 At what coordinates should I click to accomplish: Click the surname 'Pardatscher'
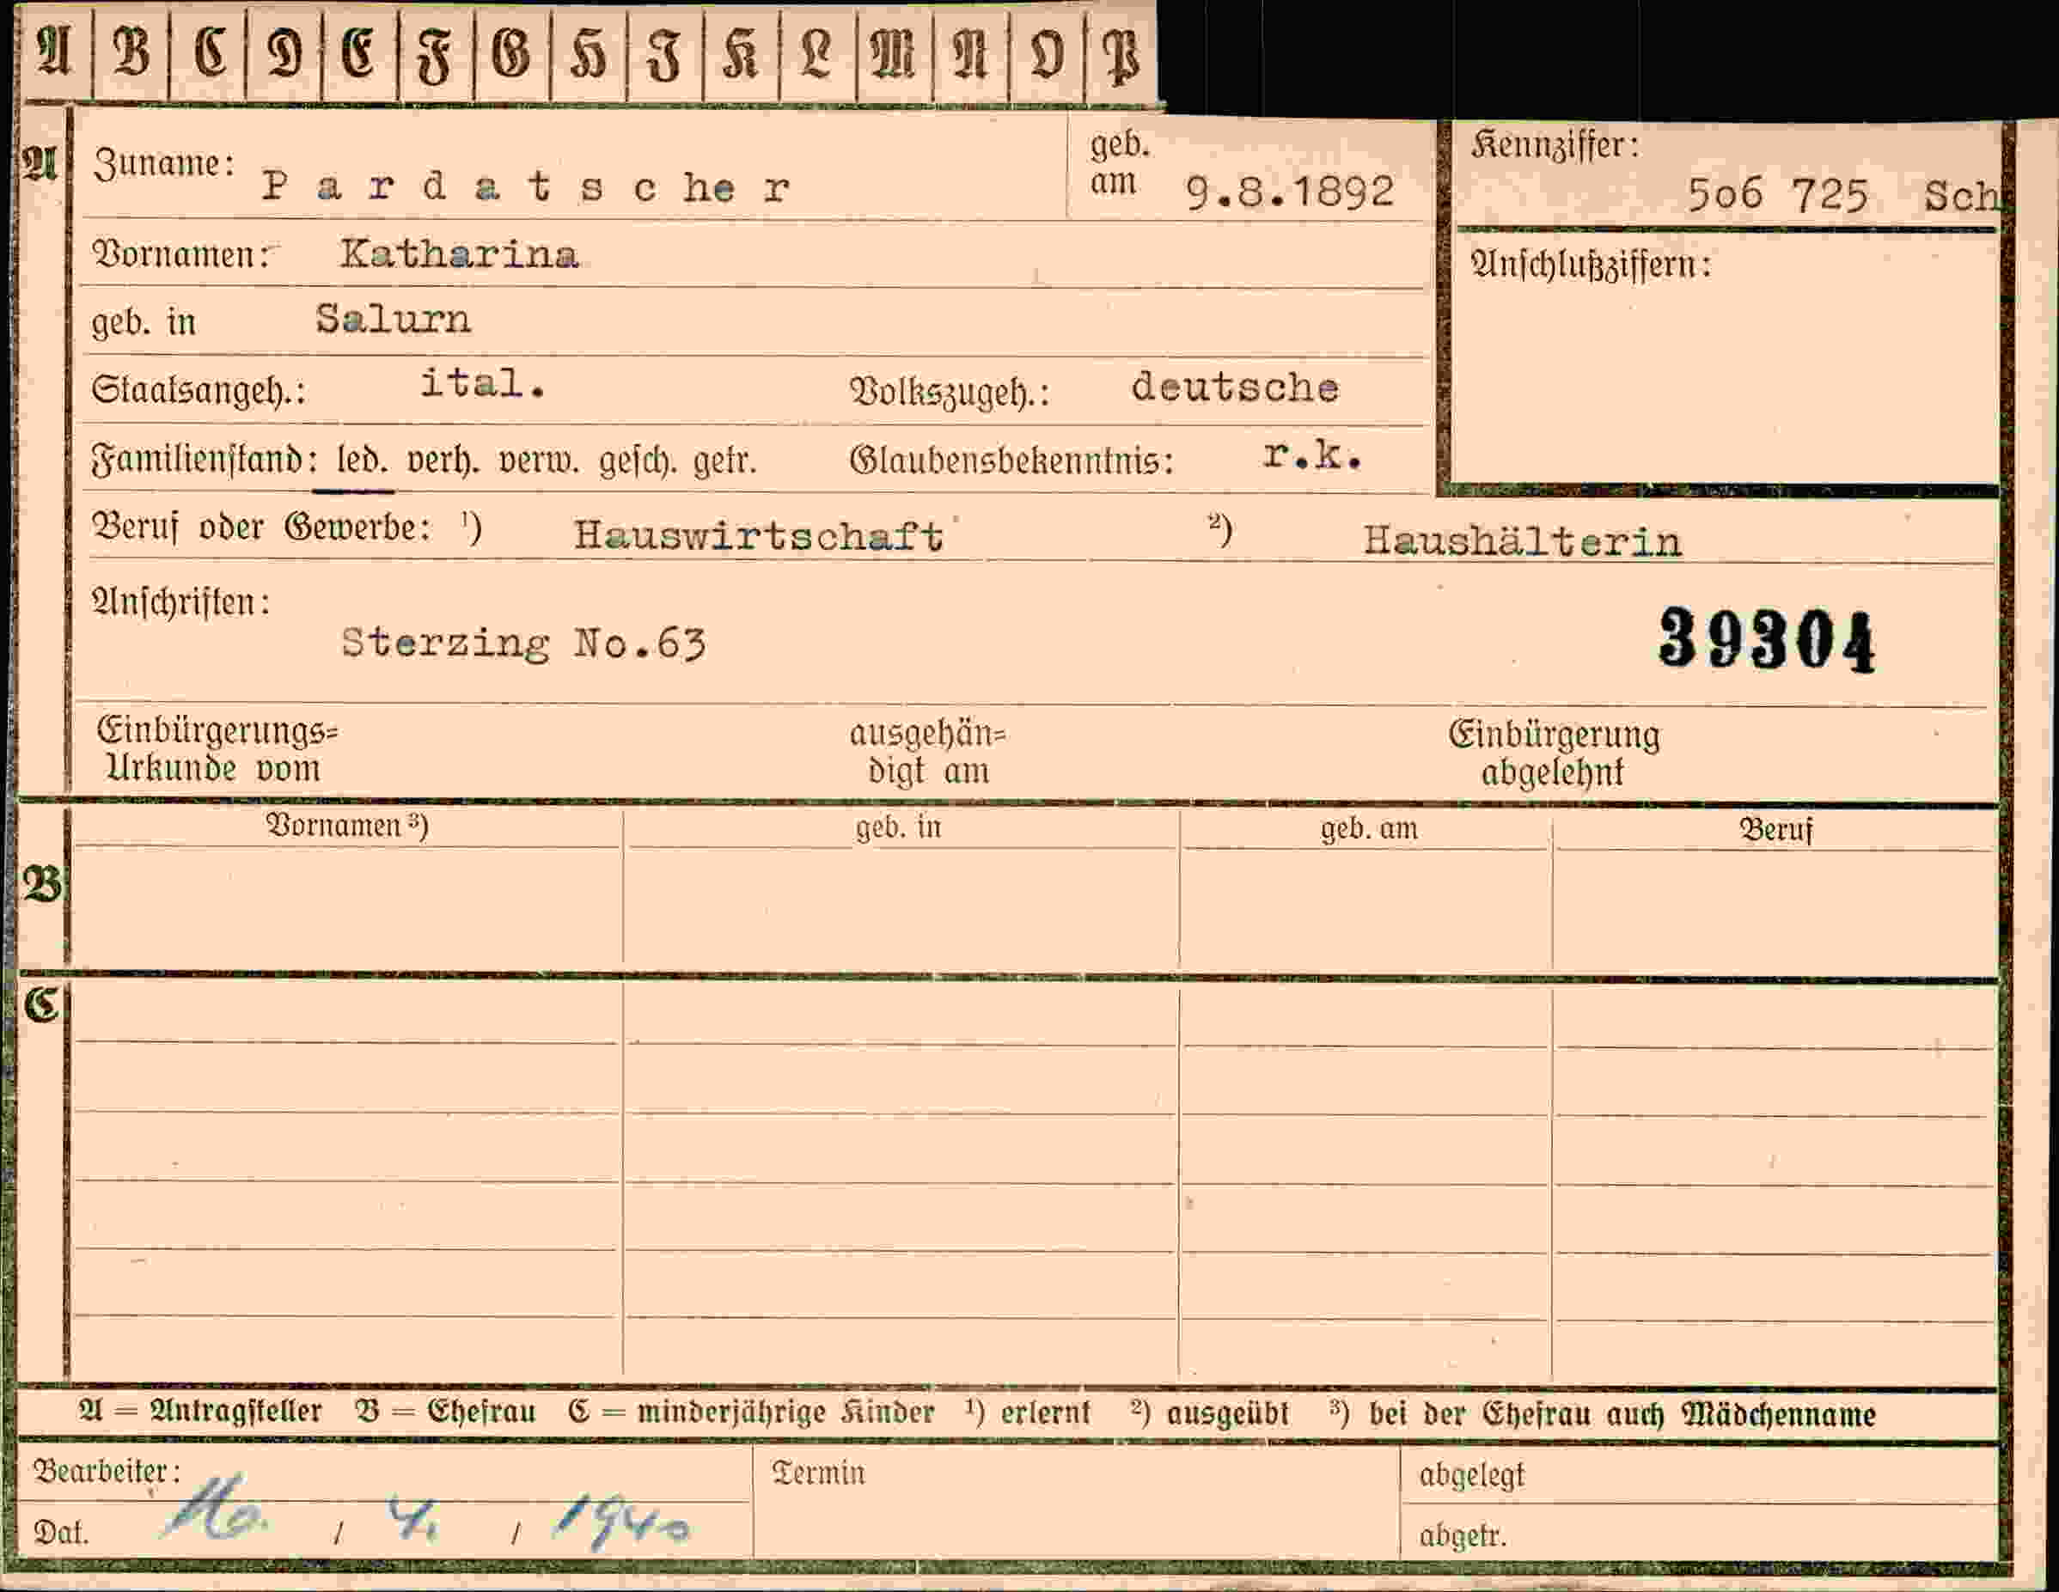click(x=525, y=186)
